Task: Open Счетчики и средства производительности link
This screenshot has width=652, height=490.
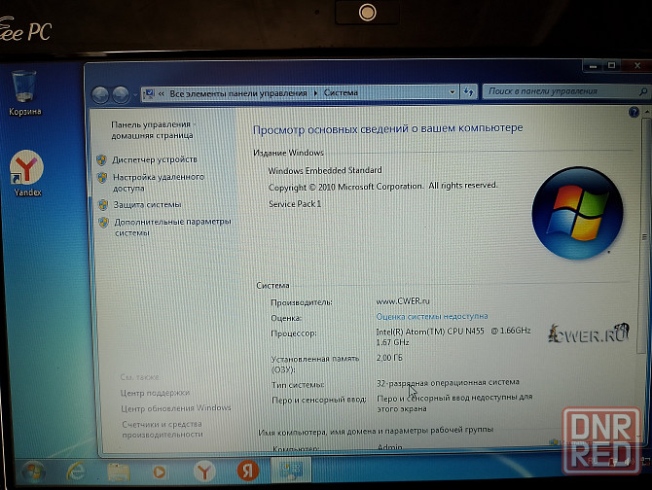Action: 163,429
